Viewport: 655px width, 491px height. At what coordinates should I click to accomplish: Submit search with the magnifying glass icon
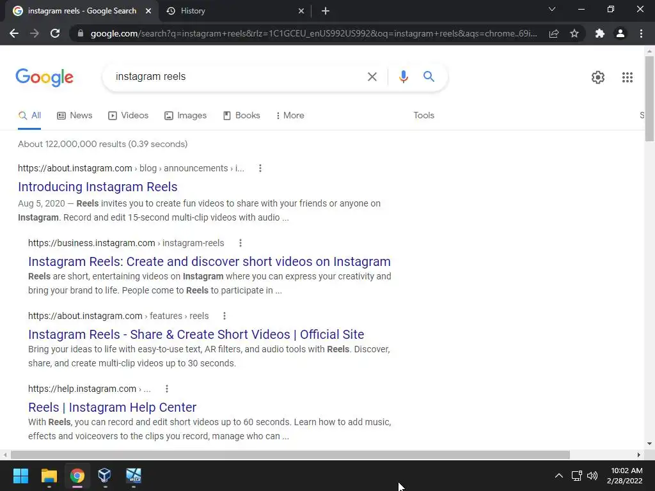coord(429,77)
